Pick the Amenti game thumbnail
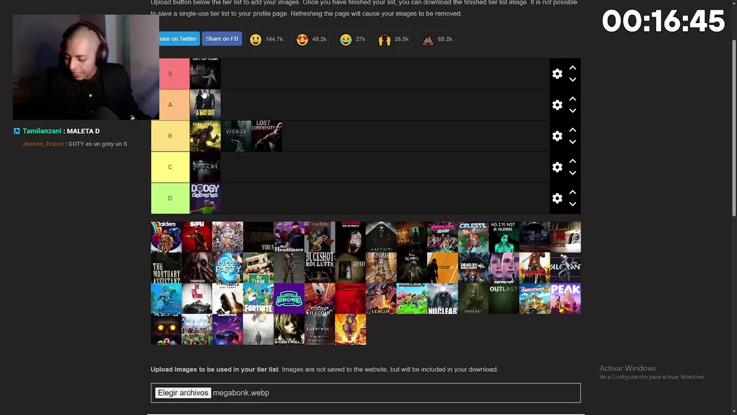This screenshot has width=737, height=415. 381,237
